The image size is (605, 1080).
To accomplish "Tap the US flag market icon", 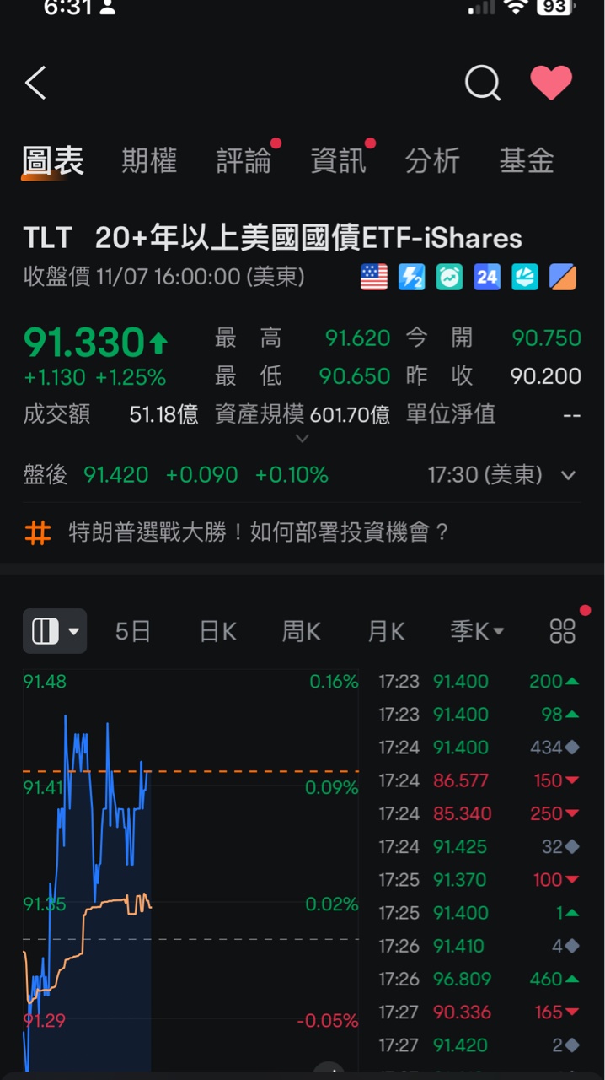I will [x=374, y=277].
